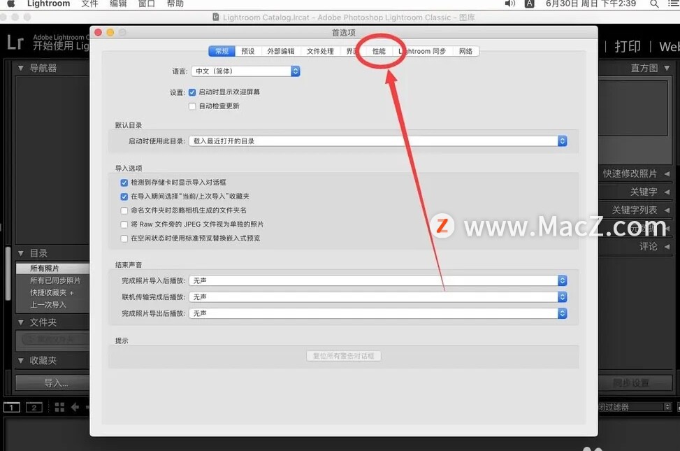Collapse the 文件夹 panel
Viewport: 680px width, 451px height.
pyautogui.click(x=20, y=322)
